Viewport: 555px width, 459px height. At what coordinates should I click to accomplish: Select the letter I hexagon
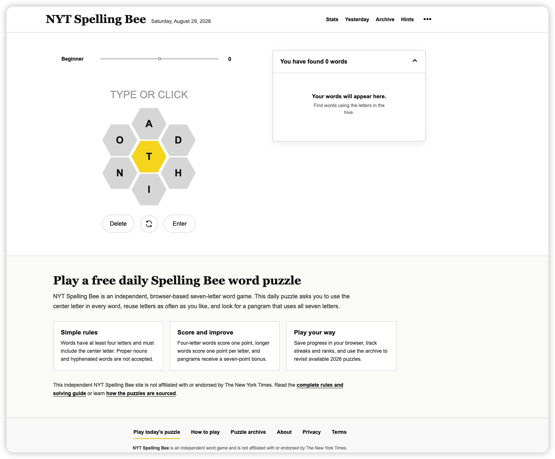tap(149, 190)
